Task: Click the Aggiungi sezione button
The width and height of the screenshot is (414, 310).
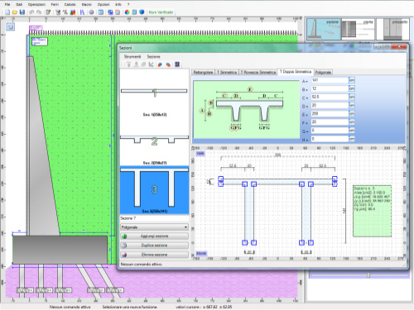Action: pos(154,236)
